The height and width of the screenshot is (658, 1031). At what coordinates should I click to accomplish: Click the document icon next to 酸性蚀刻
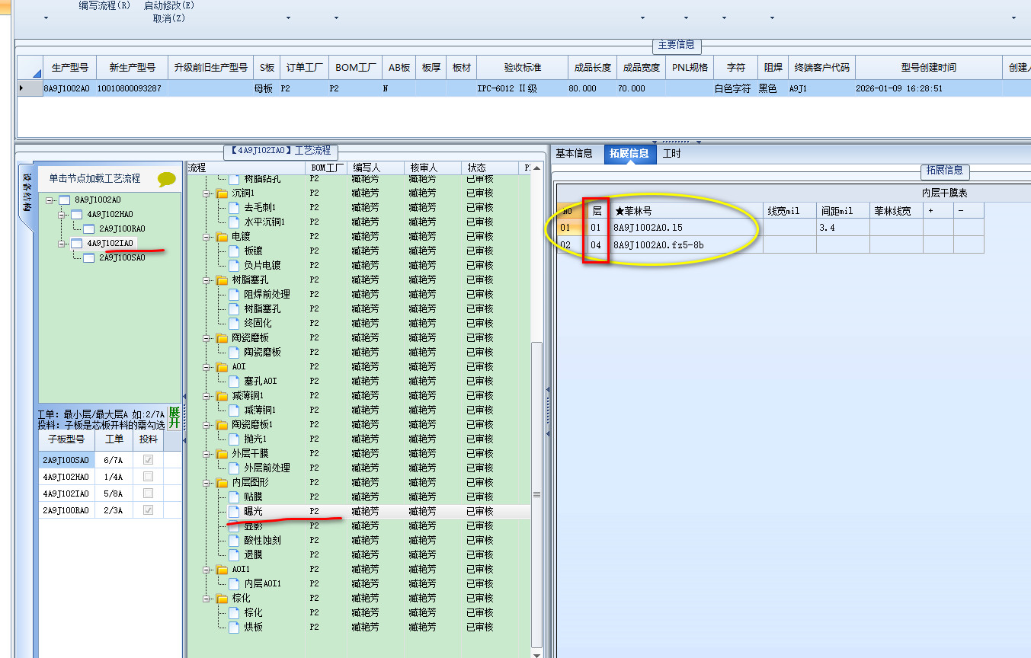[x=234, y=541]
